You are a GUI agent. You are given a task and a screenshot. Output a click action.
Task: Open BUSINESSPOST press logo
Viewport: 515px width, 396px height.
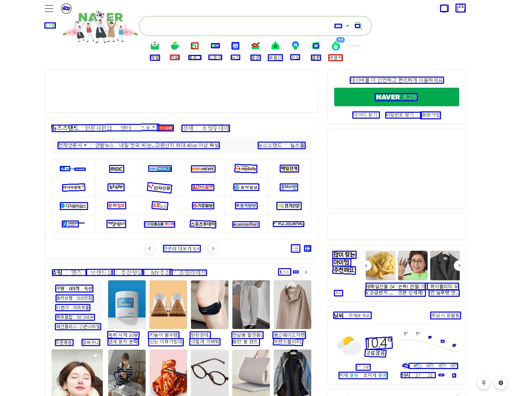point(246,224)
